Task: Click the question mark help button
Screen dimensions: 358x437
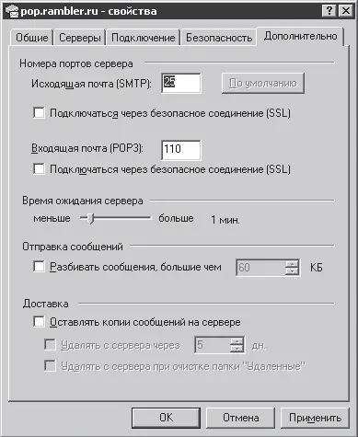Action: click(329, 11)
